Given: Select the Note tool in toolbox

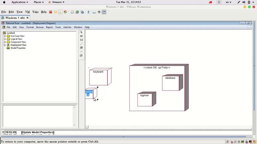Looking at the screenshot, I should [x=82, y=40].
